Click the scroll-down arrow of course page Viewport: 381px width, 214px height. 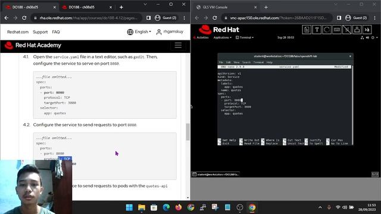pyautogui.click(x=188, y=198)
